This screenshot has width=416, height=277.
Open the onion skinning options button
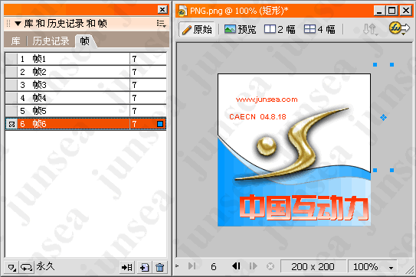[11, 267]
